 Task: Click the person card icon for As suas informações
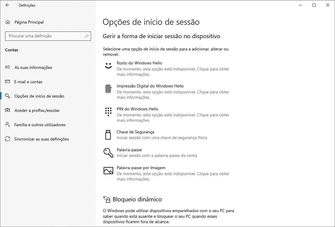tap(7, 67)
